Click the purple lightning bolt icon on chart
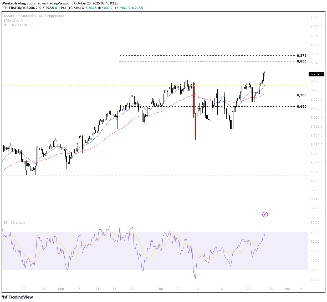The height and width of the screenshot is (302, 327). (265, 215)
